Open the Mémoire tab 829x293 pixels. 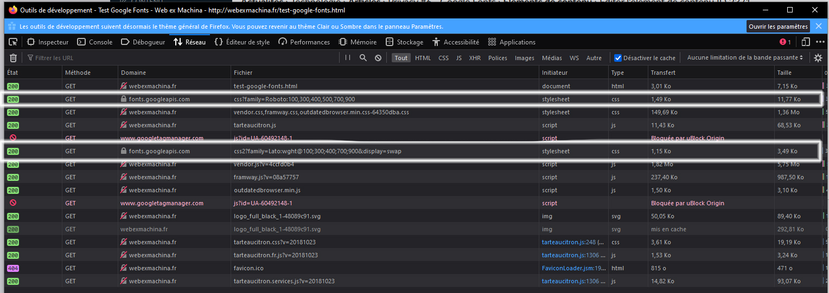click(x=358, y=42)
